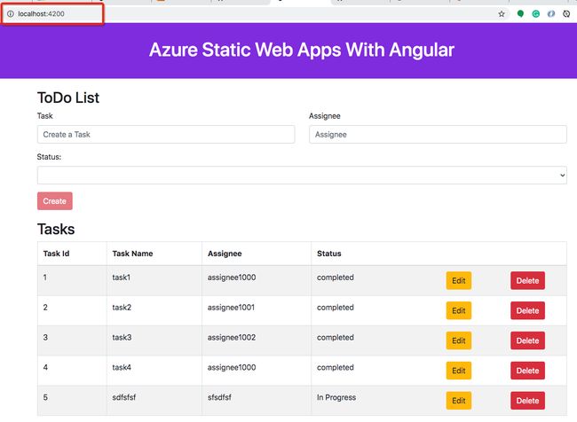Edit the task2 row

tap(459, 310)
